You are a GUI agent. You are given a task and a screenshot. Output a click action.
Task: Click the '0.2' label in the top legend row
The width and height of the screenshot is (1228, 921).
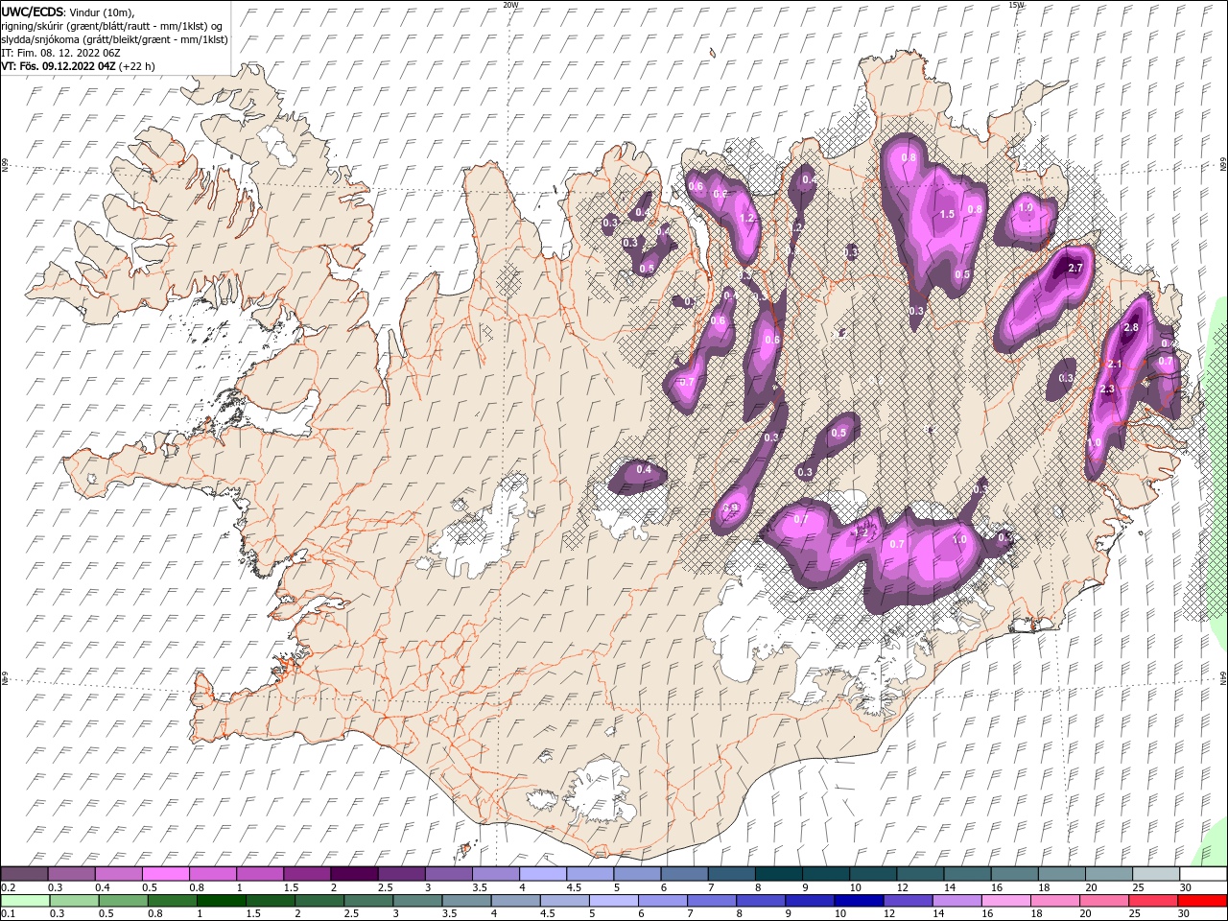8,887
